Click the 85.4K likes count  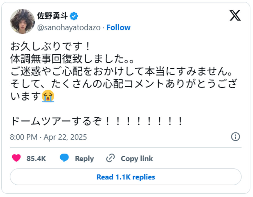click(x=36, y=159)
